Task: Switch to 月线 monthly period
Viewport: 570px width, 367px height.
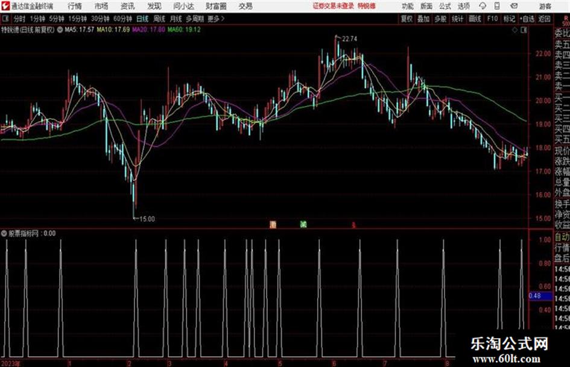Action: point(176,19)
